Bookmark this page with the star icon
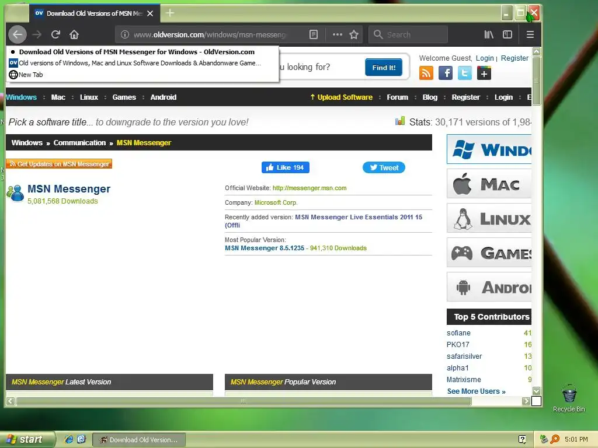 (x=354, y=34)
